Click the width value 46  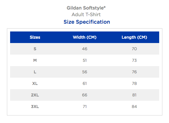point(85,49)
